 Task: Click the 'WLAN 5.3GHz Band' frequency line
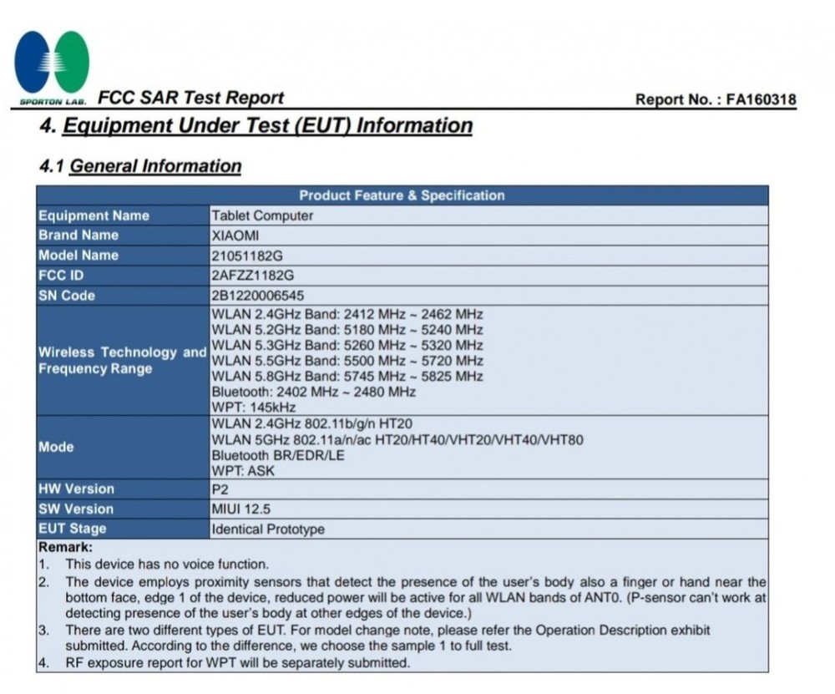click(x=347, y=345)
